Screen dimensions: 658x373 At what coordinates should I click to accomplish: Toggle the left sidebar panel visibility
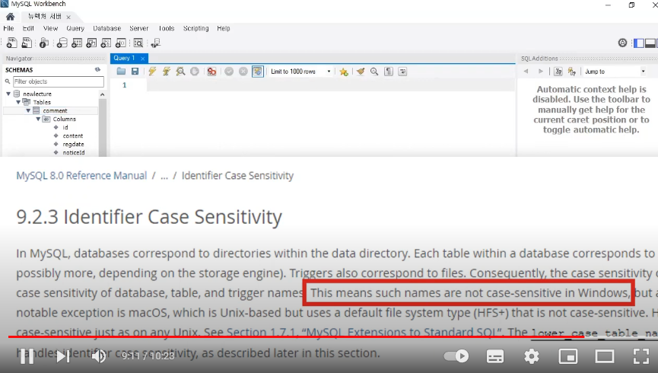pyautogui.click(x=639, y=43)
